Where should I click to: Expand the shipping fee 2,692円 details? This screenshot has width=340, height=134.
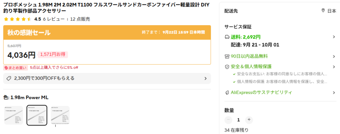point(334,37)
